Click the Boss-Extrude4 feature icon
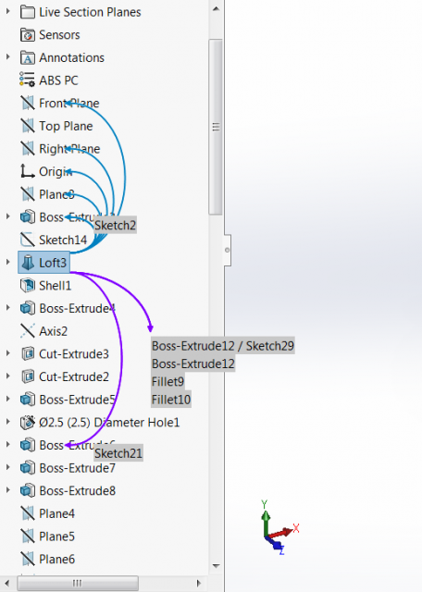 click(x=28, y=308)
